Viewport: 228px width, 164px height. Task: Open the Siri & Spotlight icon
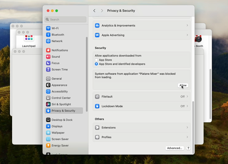click(x=48, y=104)
